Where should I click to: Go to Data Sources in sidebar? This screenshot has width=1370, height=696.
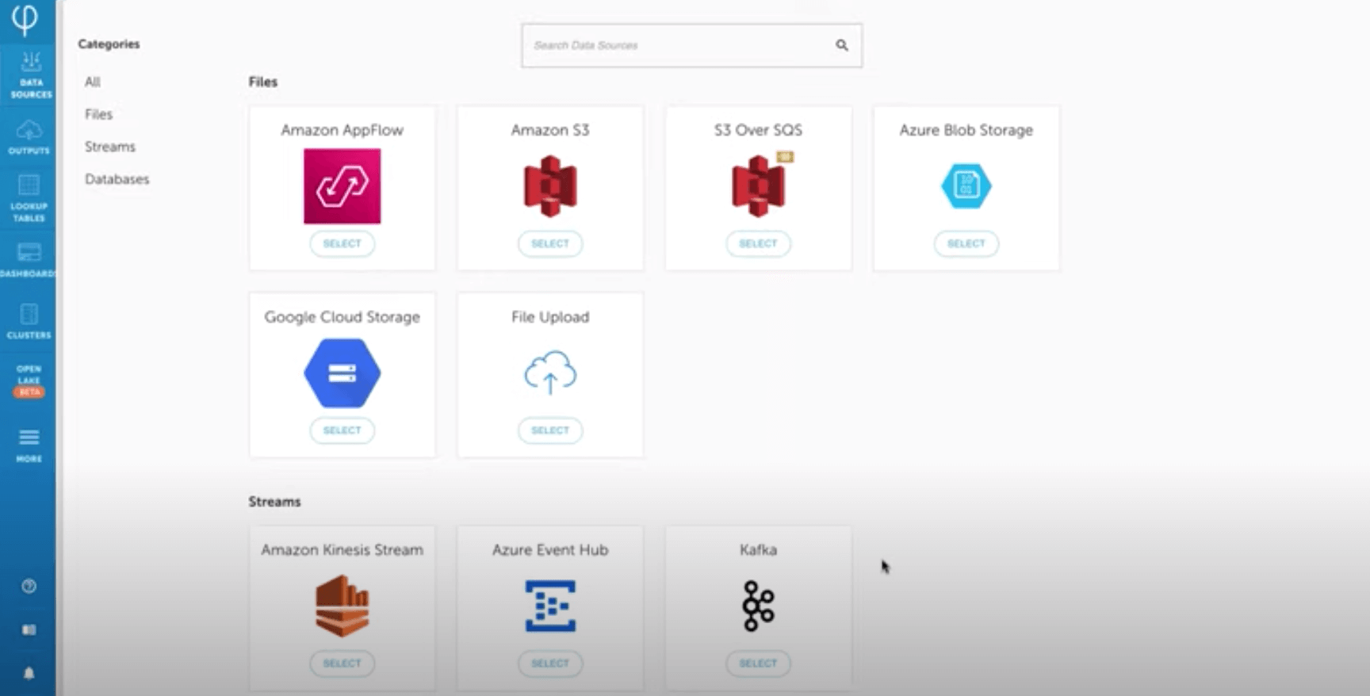[30, 75]
